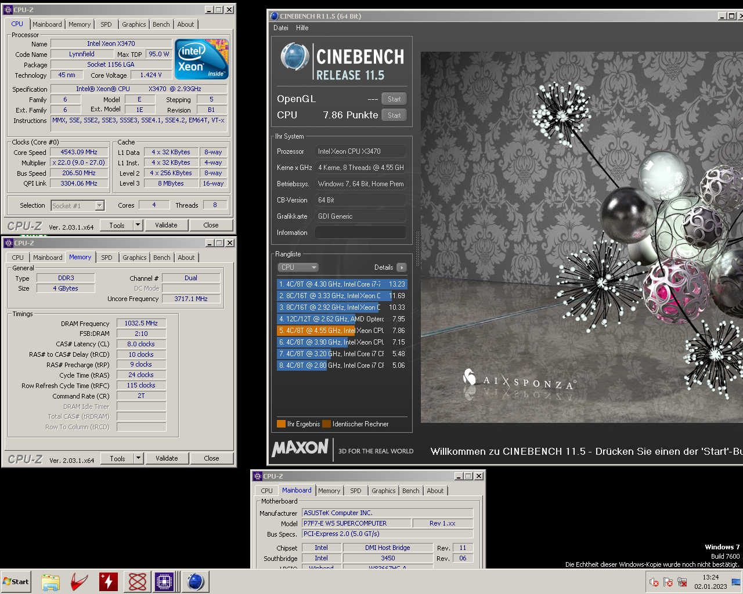This screenshot has height=594, width=743.
Task: Expand Tools dropdown arrow in the Memory tab window
Action: 138,458
